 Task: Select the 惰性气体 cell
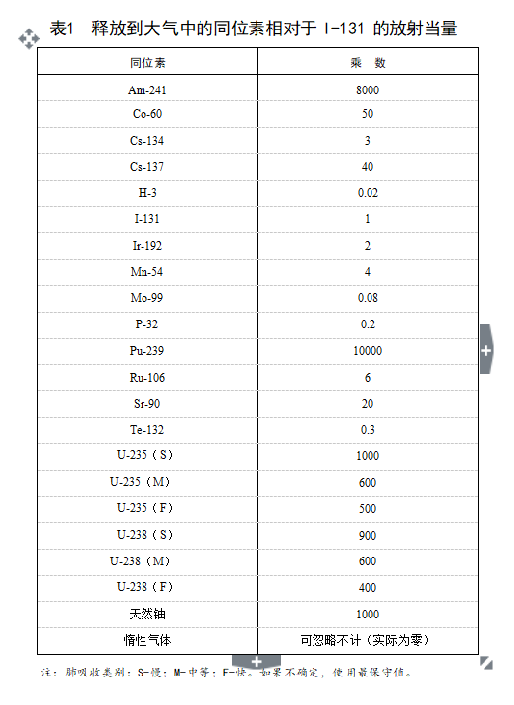[147, 641]
